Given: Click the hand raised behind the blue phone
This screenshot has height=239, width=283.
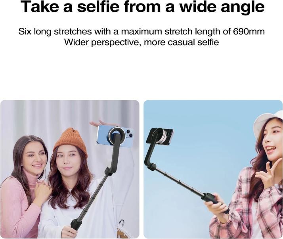Looking at the screenshot, I should click(x=98, y=123).
